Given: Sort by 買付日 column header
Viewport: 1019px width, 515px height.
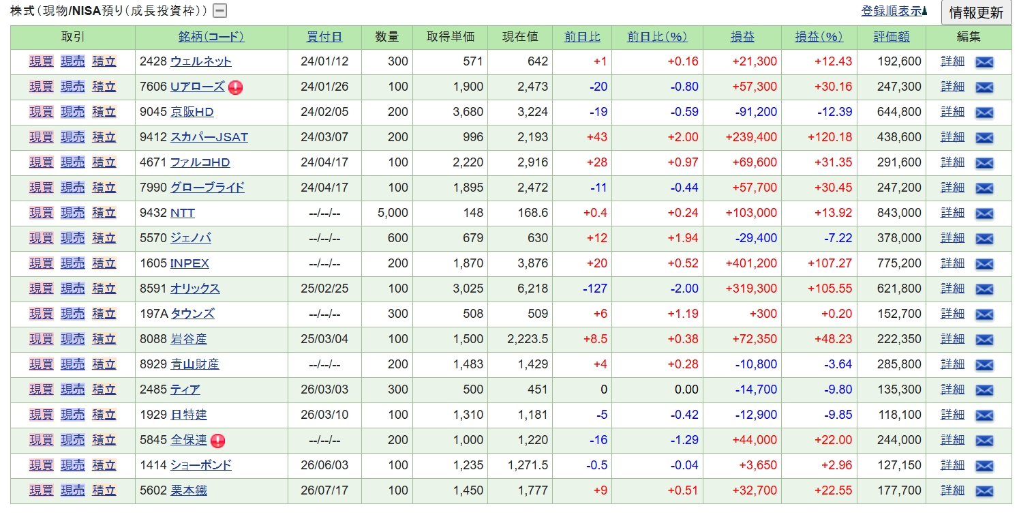Looking at the screenshot, I should coord(324,37).
